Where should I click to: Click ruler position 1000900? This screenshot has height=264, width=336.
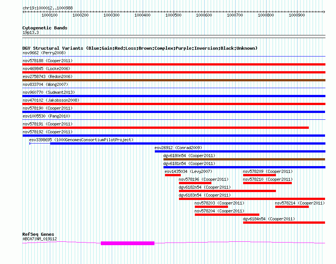click(297, 15)
